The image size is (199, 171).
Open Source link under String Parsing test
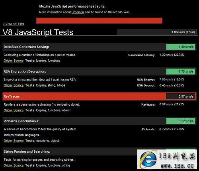tap(18, 165)
